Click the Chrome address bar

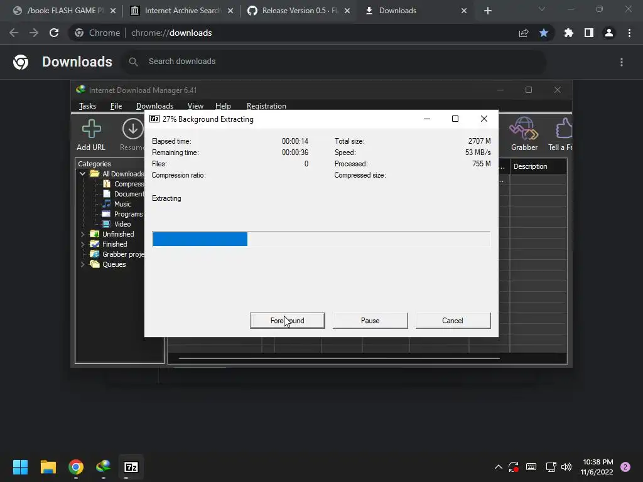pyautogui.click(x=311, y=33)
